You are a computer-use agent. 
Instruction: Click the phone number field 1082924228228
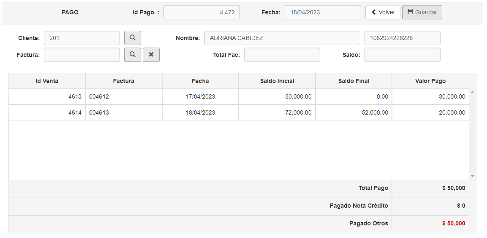point(402,38)
